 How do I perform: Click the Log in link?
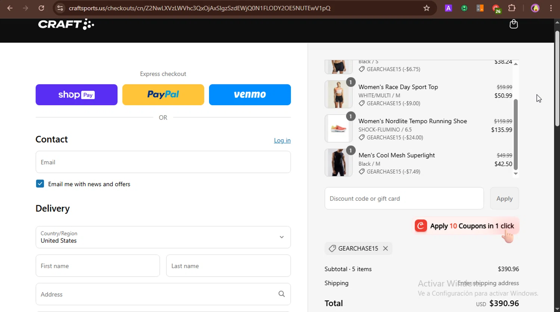tap(282, 140)
